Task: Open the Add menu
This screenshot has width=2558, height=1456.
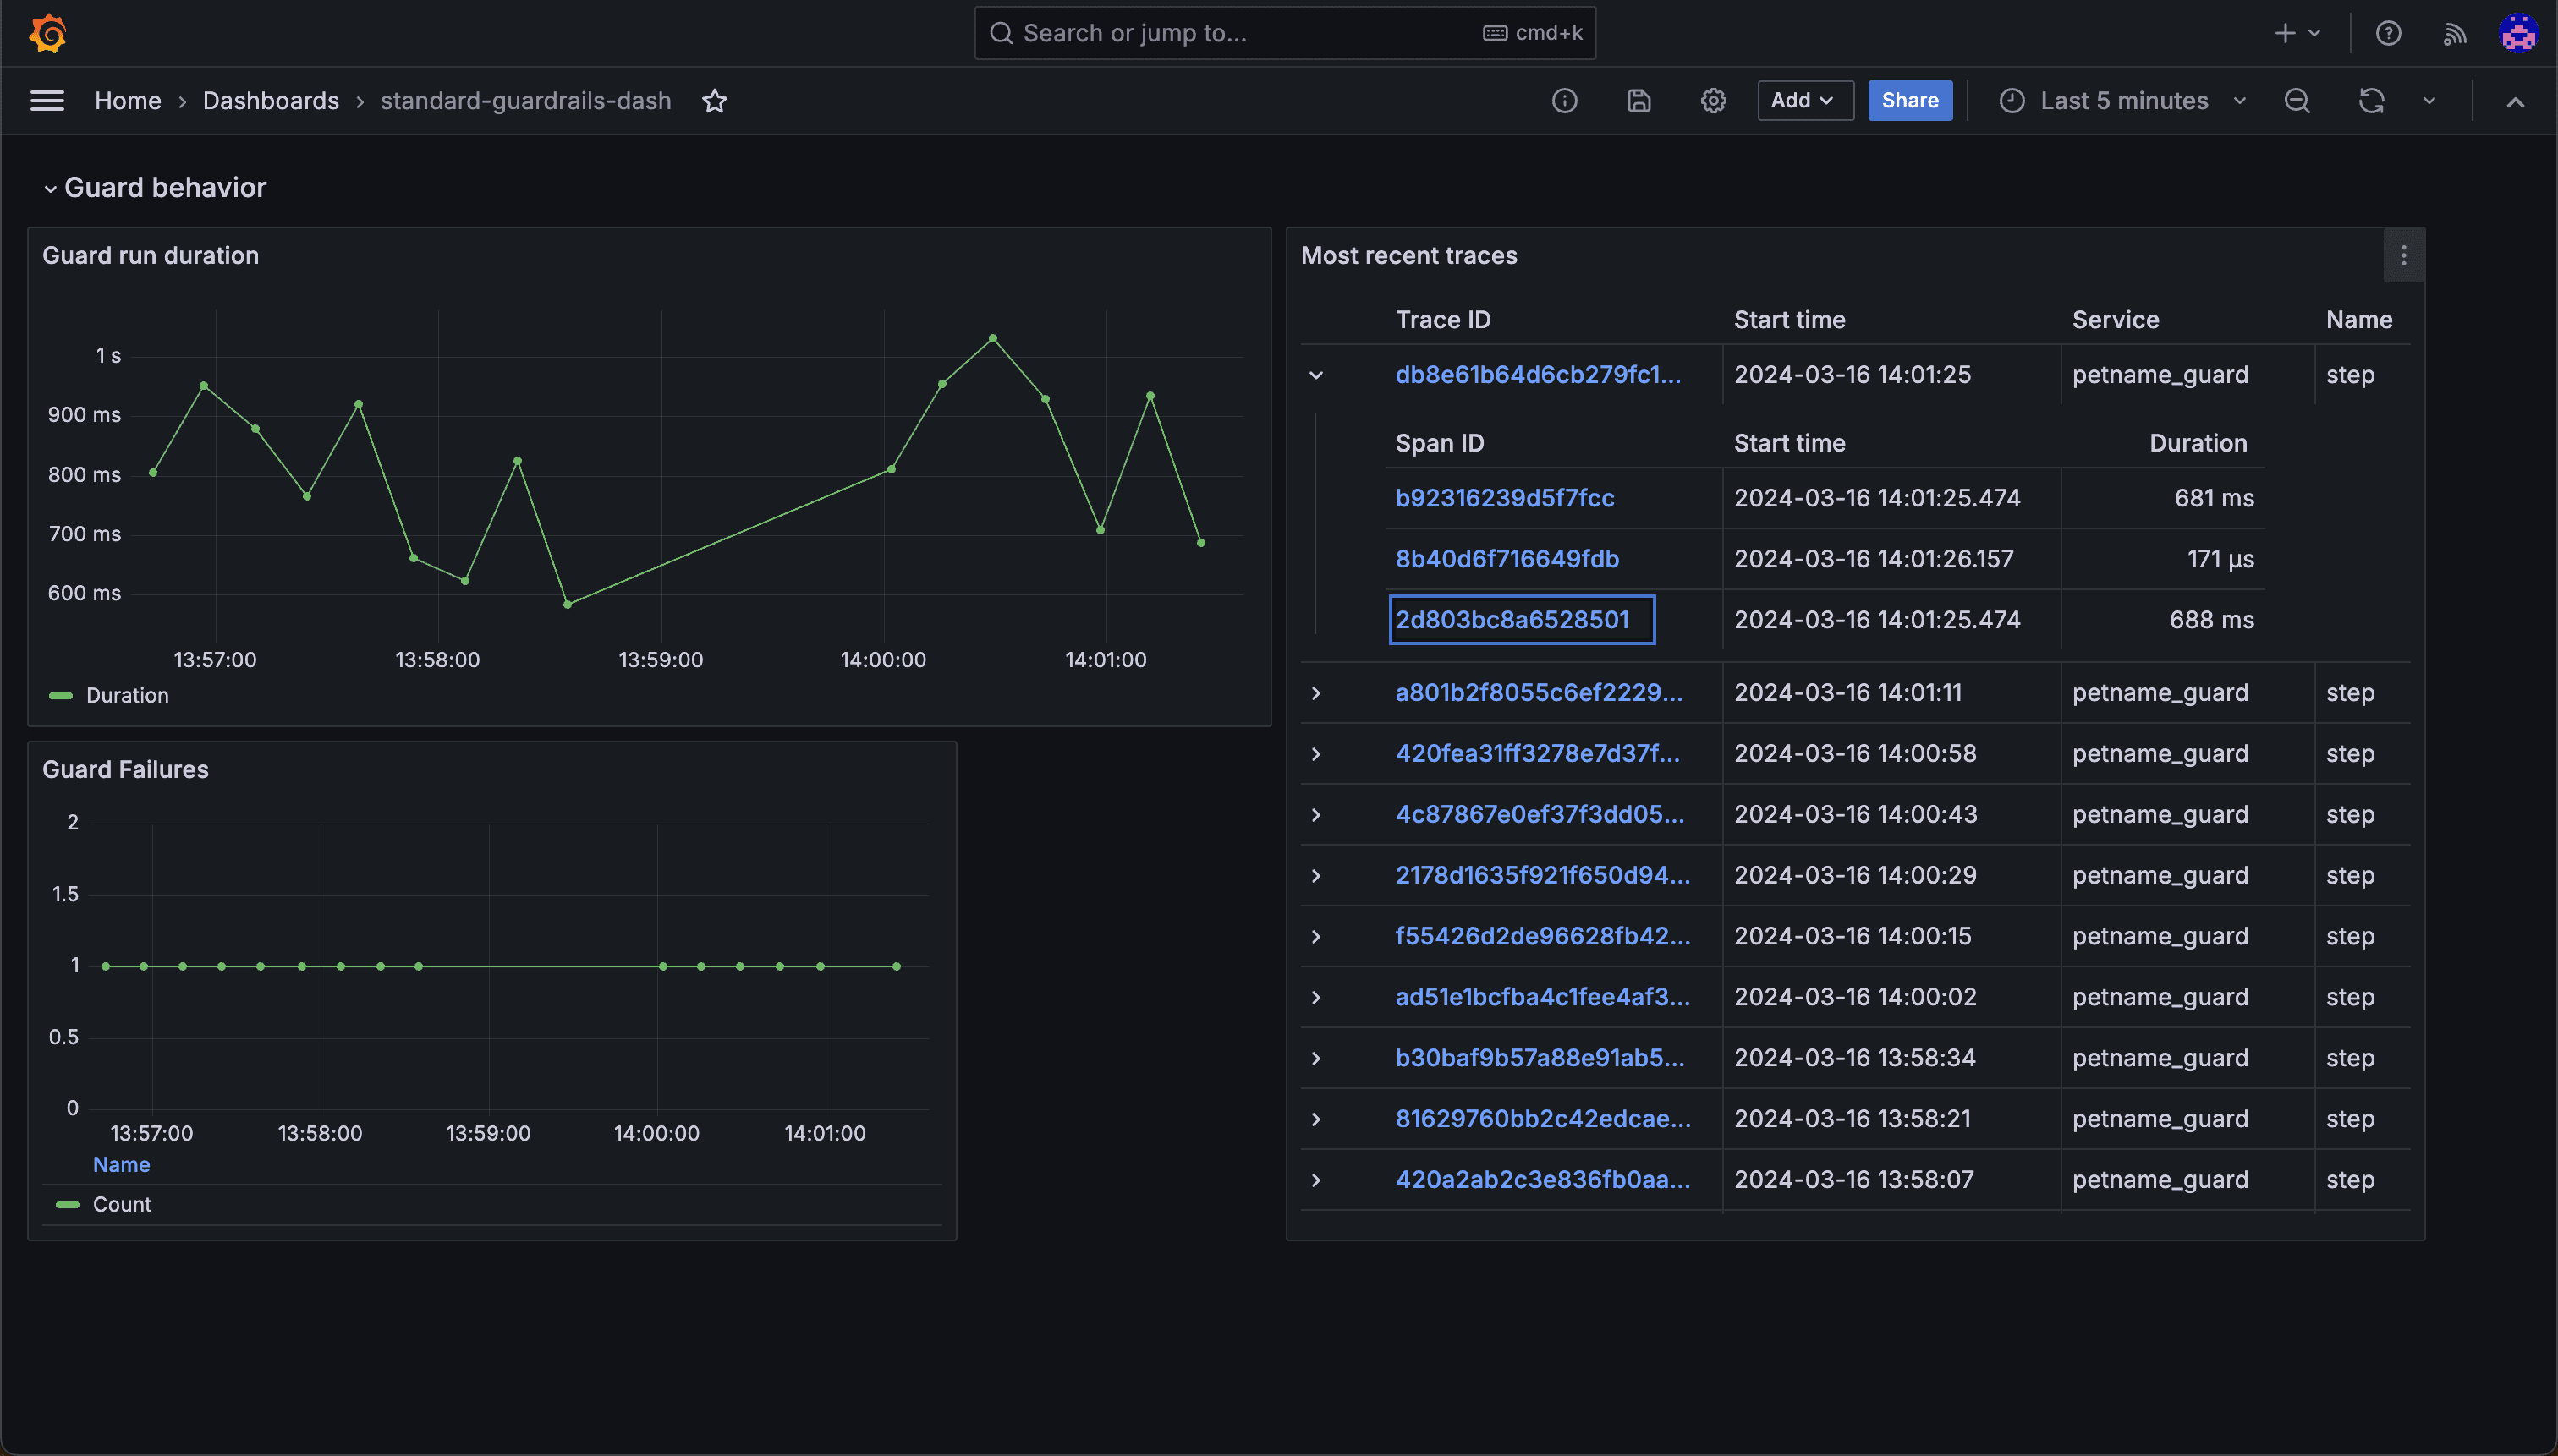Action: coord(1804,100)
